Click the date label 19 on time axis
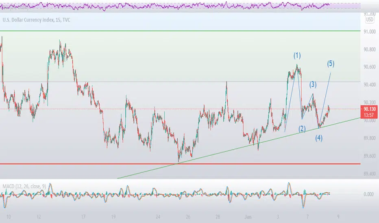379x223 pixels. [113, 217]
